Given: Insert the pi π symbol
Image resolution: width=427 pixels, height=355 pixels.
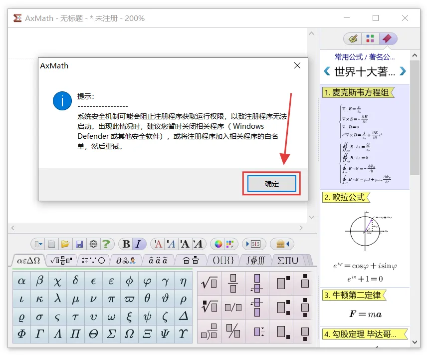Looking at the screenshot, I should coord(111,299).
